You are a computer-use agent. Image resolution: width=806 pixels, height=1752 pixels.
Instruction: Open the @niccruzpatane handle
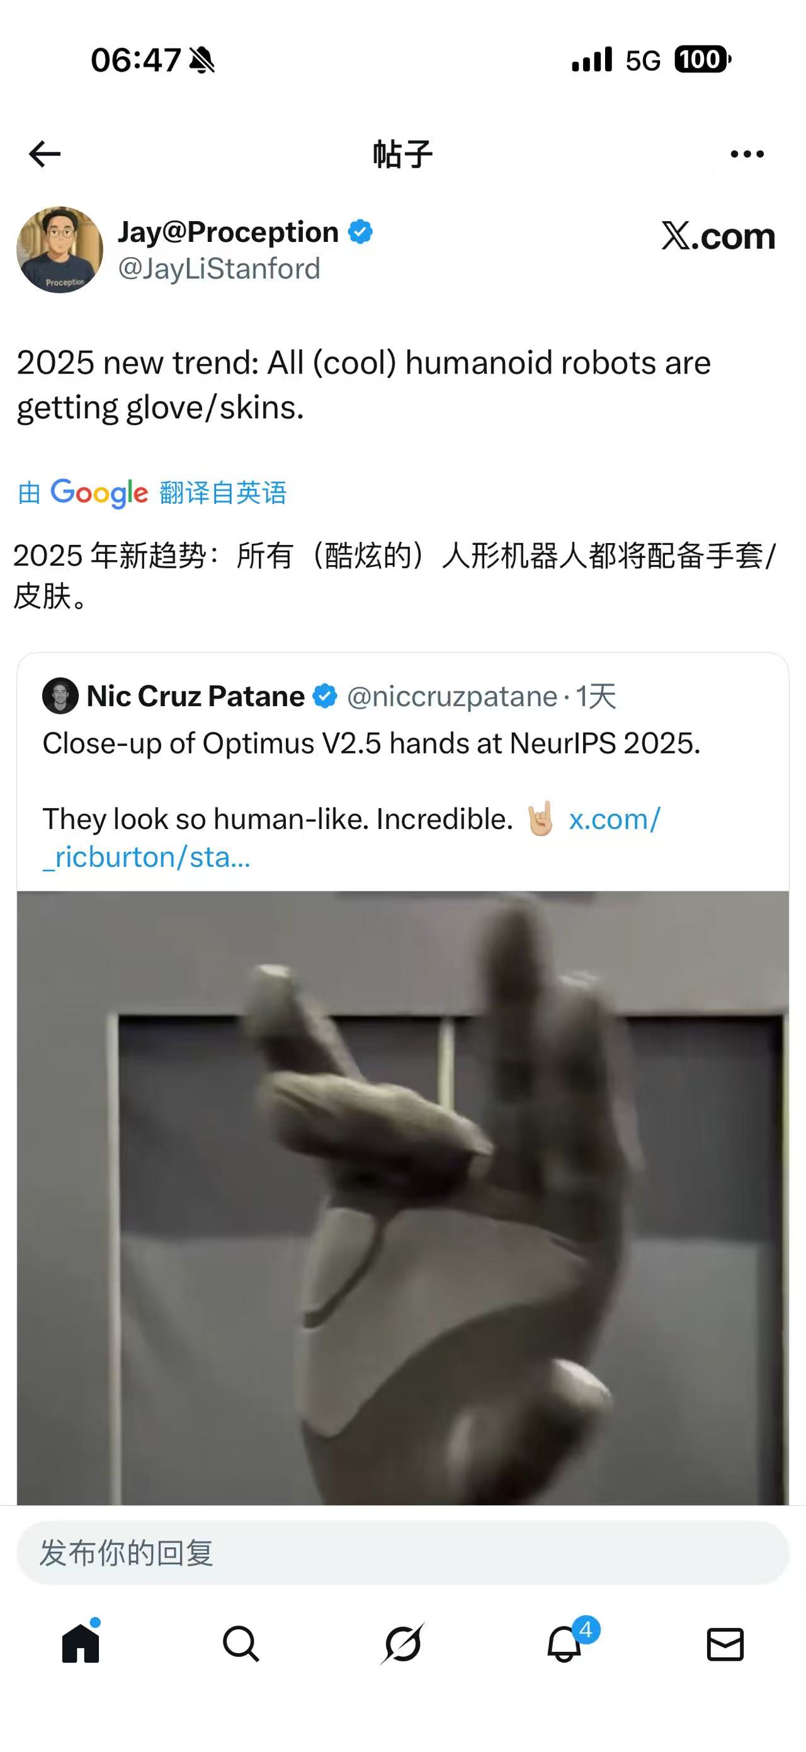[452, 696]
